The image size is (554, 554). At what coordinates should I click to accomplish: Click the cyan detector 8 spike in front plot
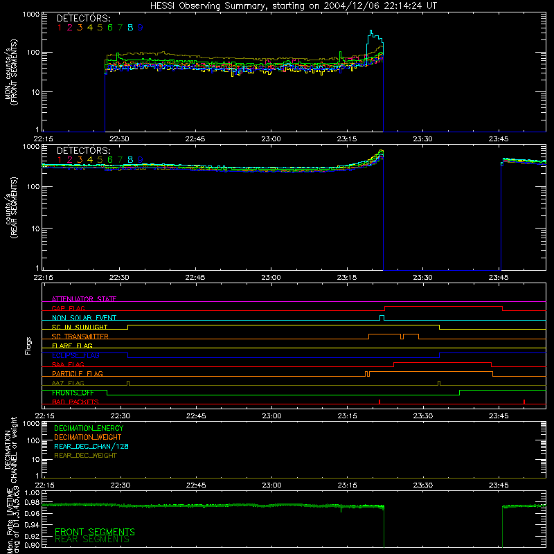click(x=374, y=41)
